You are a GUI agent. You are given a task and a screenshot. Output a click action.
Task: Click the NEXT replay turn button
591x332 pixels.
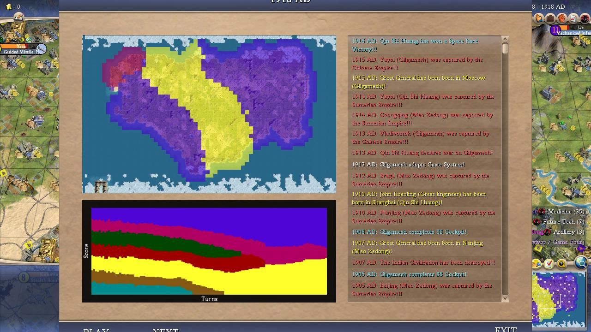point(165,330)
